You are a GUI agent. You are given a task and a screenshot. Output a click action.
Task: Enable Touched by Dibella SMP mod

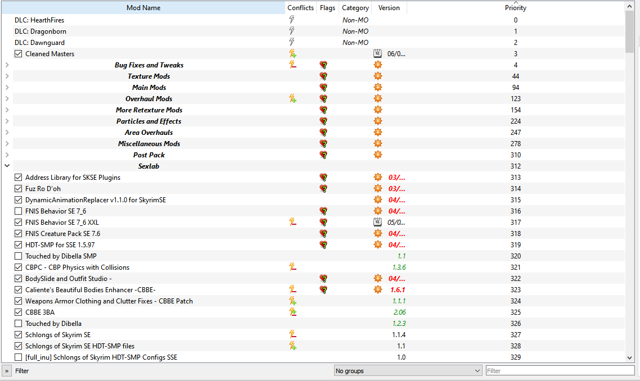tap(18, 256)
